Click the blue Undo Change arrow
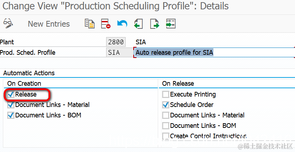Image resolution: width=295 pixels, height=152 pixels. click(122, 24)
